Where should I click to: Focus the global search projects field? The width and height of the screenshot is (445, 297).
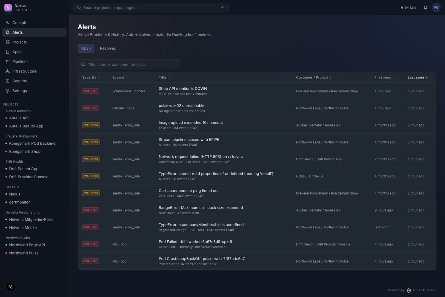(x=151, y=7)
